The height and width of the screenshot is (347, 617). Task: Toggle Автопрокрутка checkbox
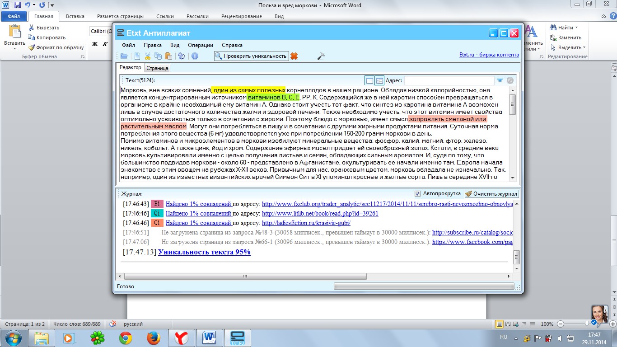click(417, 194)
